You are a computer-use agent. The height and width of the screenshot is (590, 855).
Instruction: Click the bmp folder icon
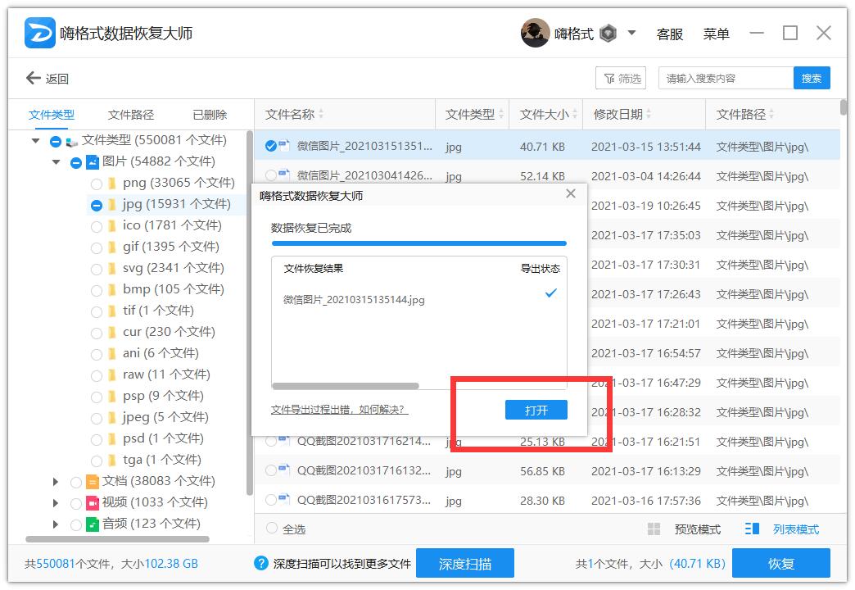click(111, 289)
